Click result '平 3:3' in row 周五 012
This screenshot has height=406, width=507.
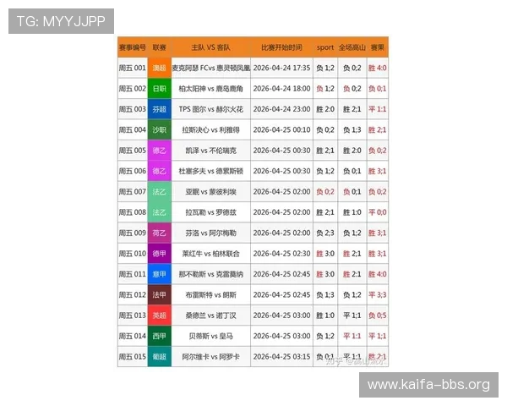(x=378, y=295)
